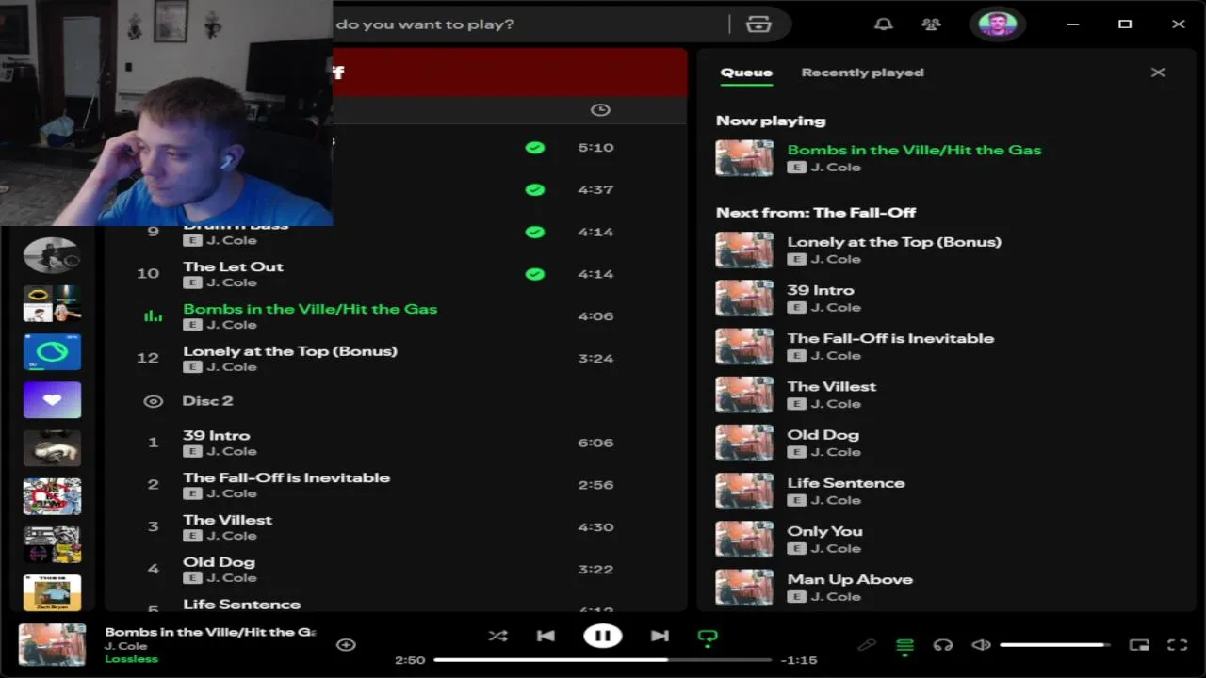Skip to the previous track
Viewport: 1206px width, 678px height.
click(x=546, y=637)
